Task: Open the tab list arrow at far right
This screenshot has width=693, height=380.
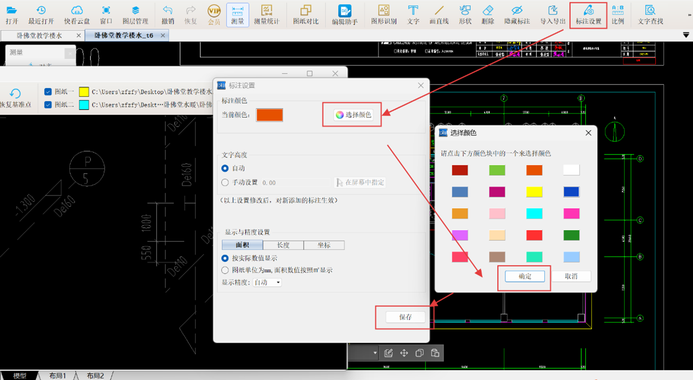Action: tap(686, 35)
